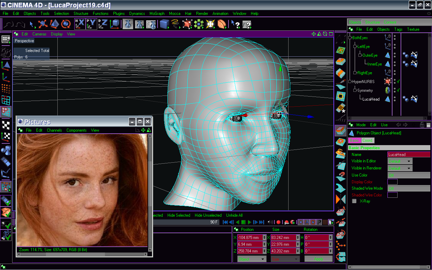Open the Visible in Editor dropdown
Viewport: 432px width, 270px height.
[x=400, y=161]
